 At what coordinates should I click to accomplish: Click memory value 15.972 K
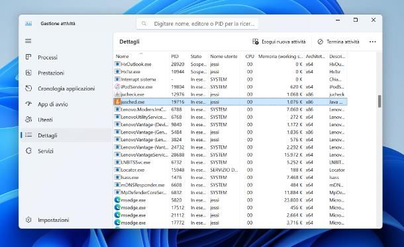coord(293,155)
